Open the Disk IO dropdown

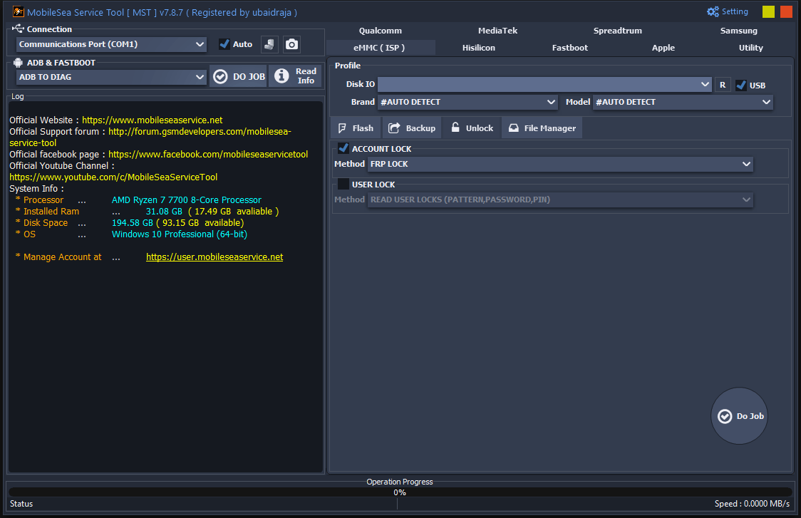(x=706, y=84)
